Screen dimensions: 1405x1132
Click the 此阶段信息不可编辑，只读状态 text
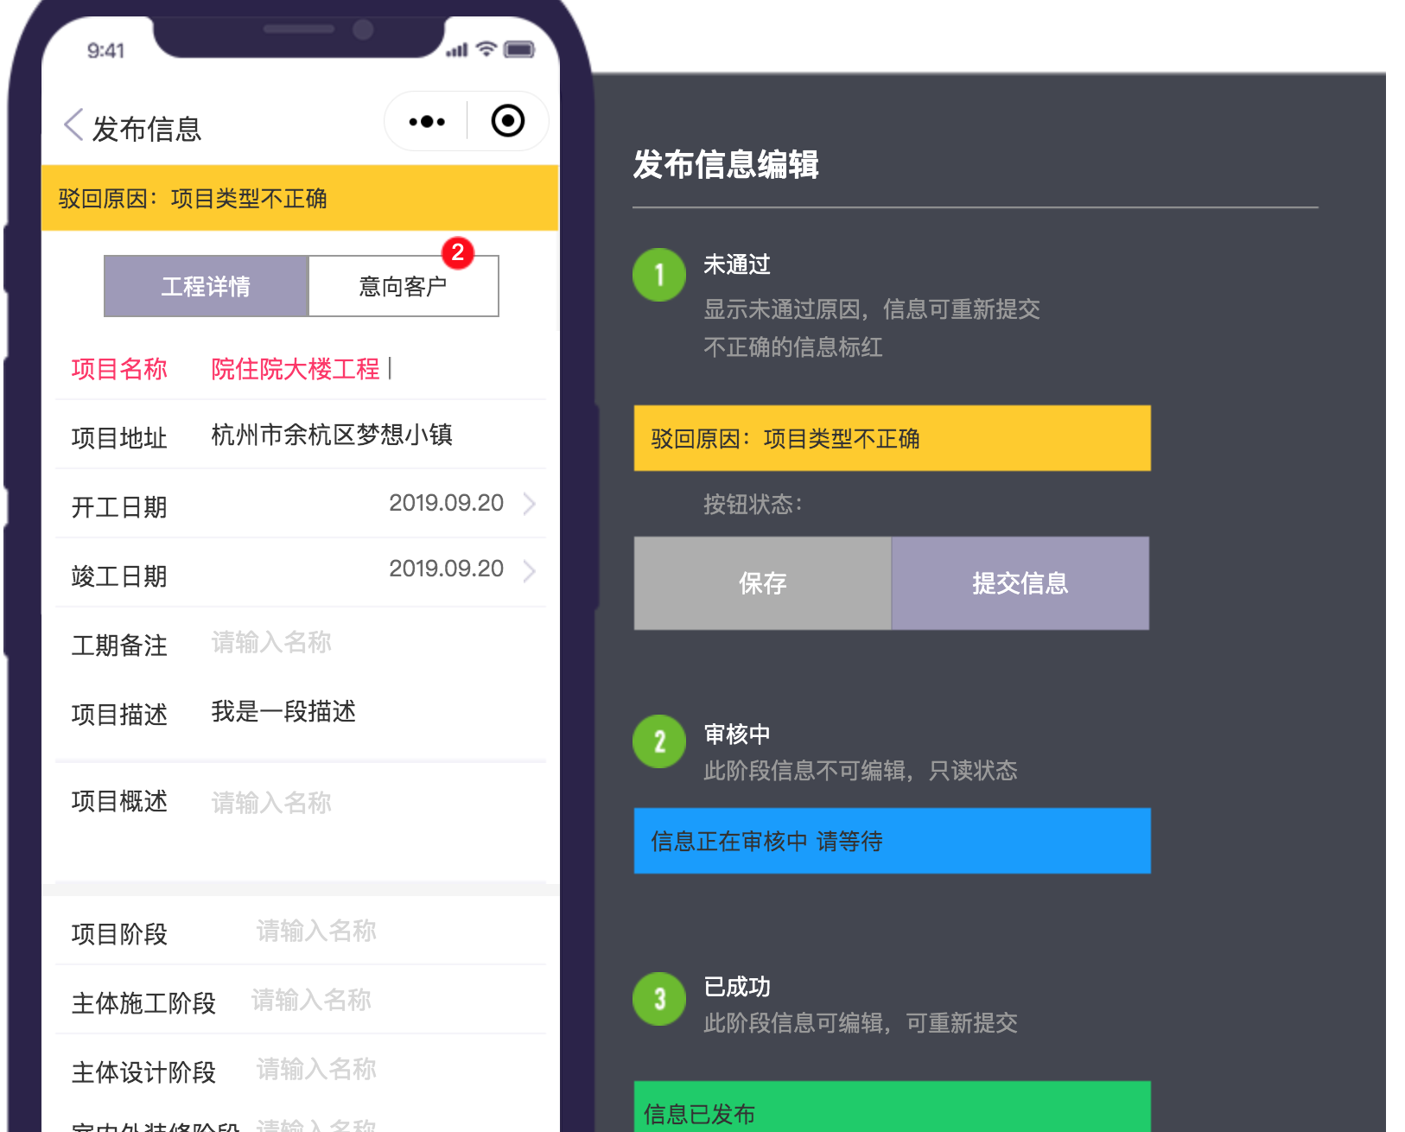(x=861, y=771)
